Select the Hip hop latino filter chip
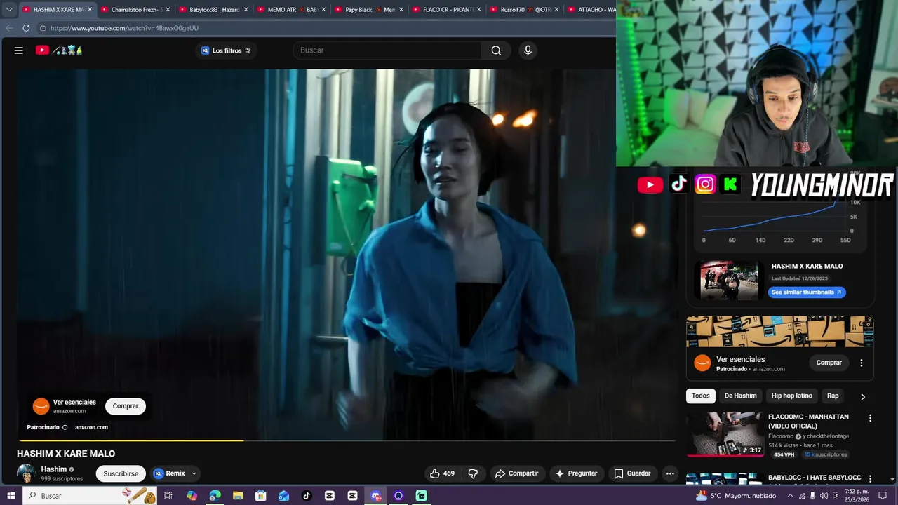Screen dimensions: 898x505 click(791, 396)
